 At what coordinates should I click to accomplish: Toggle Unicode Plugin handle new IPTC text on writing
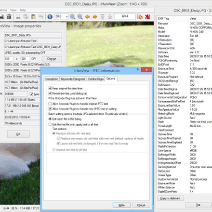click(x=50, y=109)
